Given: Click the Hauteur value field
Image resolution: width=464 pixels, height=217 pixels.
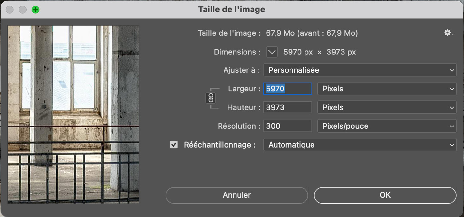Looking at the screenshot, I should [287, 108].
